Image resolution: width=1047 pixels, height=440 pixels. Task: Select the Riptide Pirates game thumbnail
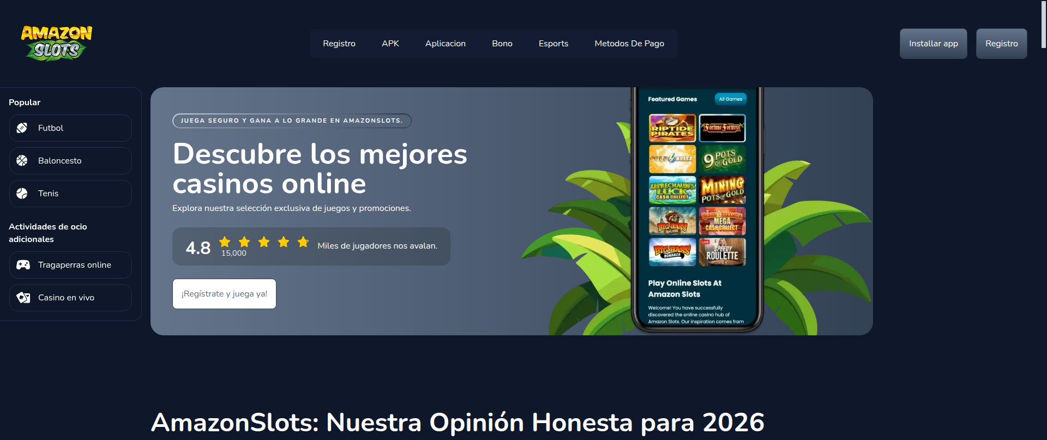tap(672, 128)
